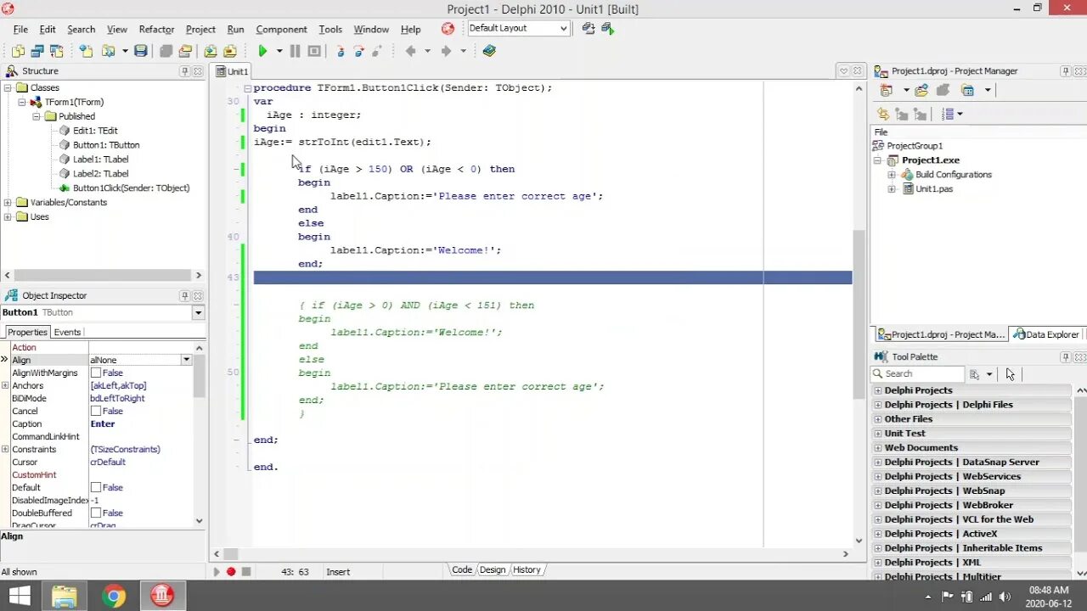Click Project Manager open folder icon
The image size is (1087, 611).
pos(921,90)
